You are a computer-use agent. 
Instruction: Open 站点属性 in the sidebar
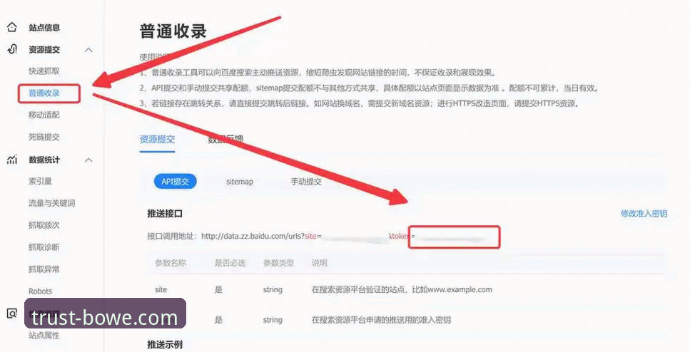click(x=44, y=336)
